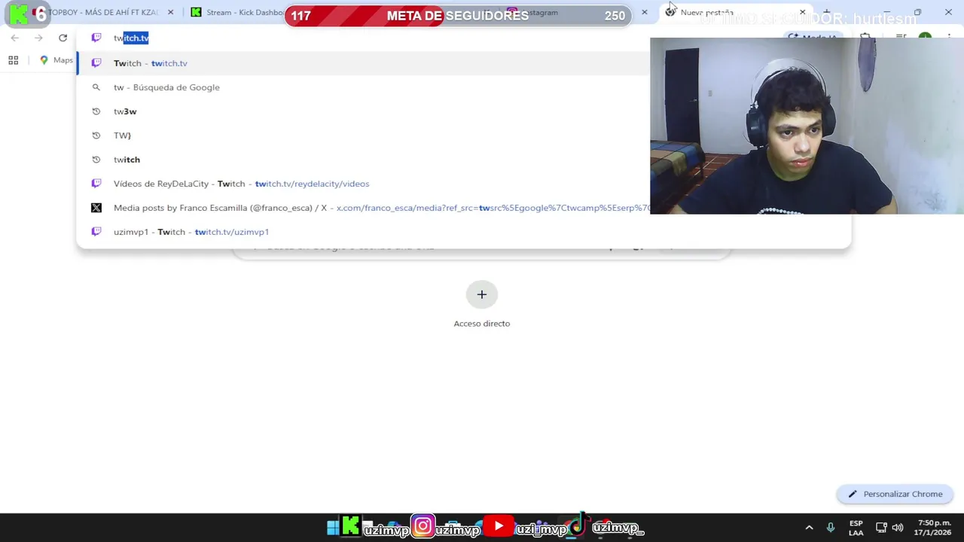Image resolution: width=964 pixels, height=542 pixels.
Task: Open ESP LAA keyboard language switcher
Action: coord(856,528)
